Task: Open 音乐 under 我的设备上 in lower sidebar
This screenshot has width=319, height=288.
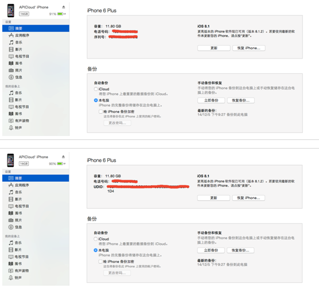Action: pyautogui.click(x=15, y=243)
